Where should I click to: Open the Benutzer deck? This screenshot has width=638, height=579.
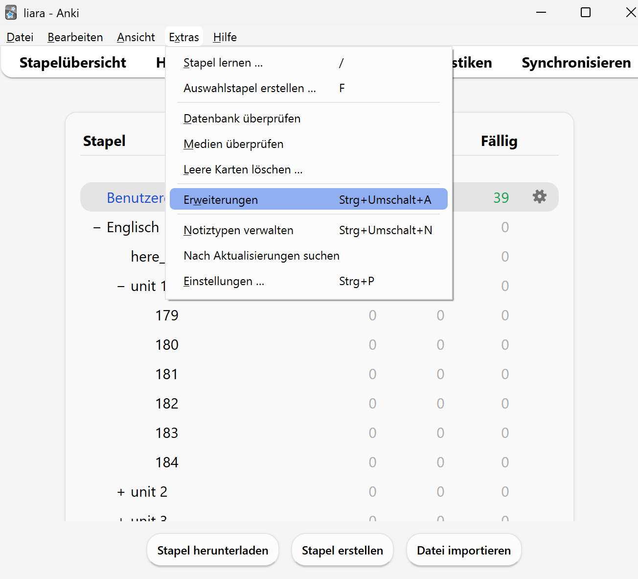click(136, 197)
